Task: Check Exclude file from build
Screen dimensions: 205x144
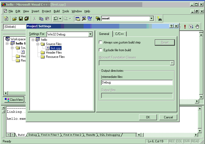Action: pos(101,50)
